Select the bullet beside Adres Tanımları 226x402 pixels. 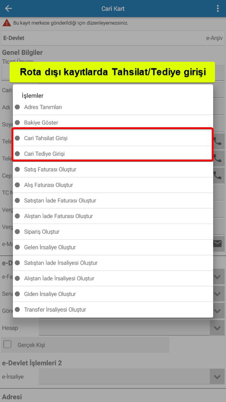click(17, 107)
